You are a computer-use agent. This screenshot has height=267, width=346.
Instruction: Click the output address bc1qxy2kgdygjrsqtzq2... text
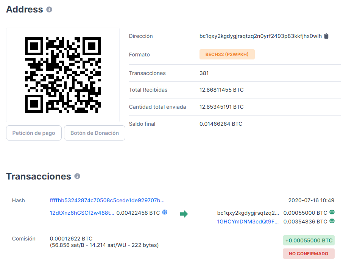248,213
